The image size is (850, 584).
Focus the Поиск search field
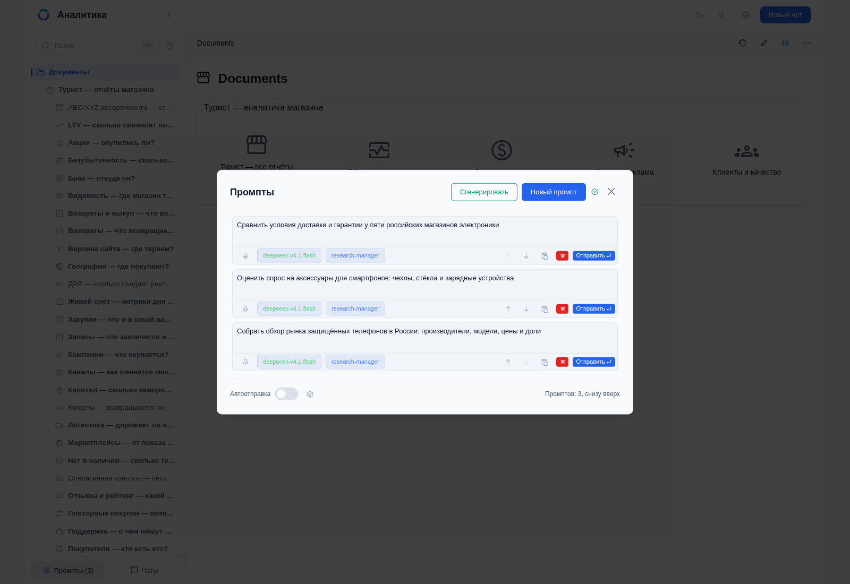[x=97, y=46]
